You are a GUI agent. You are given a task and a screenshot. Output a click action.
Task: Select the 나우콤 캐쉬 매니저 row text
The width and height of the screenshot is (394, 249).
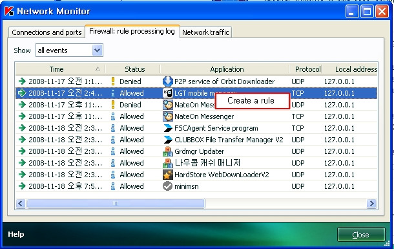(x=207, y=163)
